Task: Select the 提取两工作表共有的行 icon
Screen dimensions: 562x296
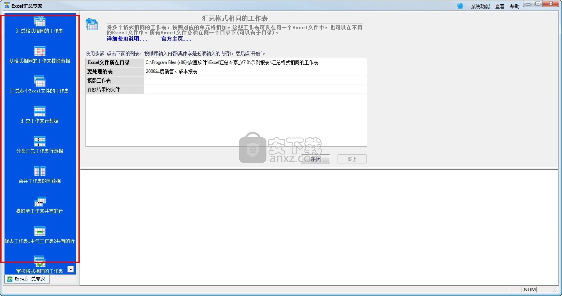Action: [x=40, y=201]
